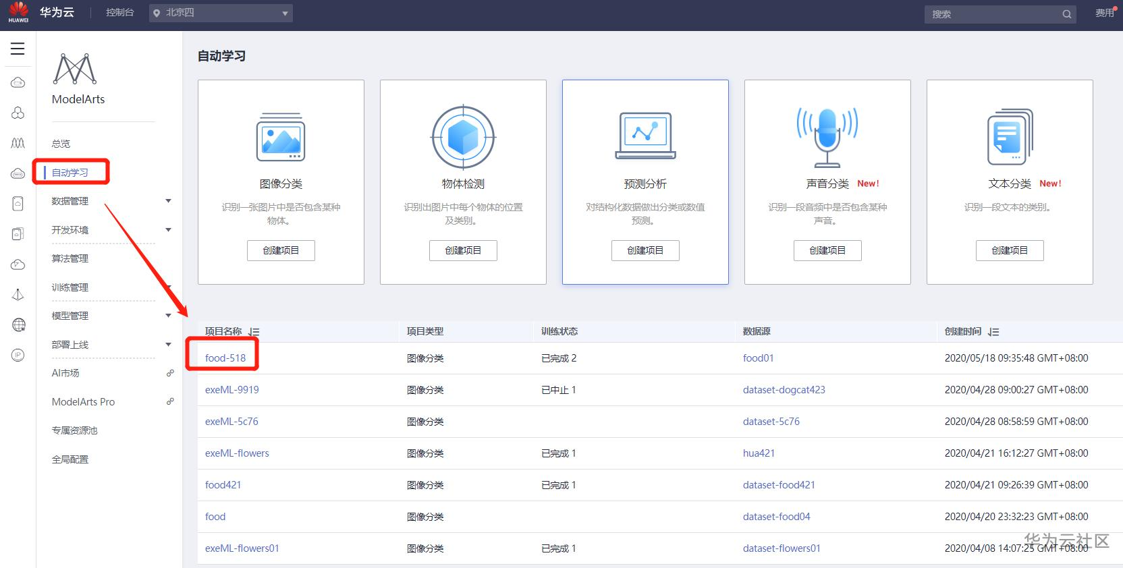
Task: Click the 数据源 column header
Action: point(757,331)
